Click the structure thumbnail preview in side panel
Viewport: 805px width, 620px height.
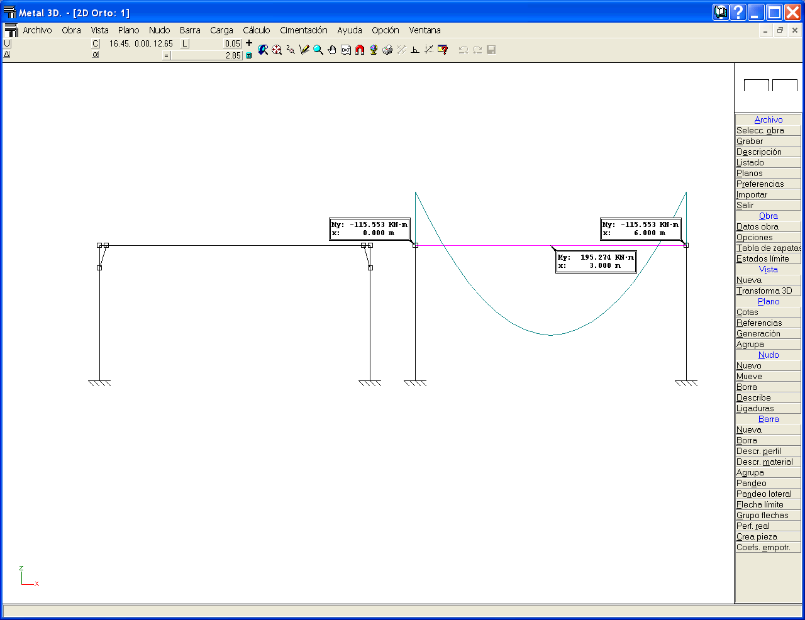coord(769,87)
